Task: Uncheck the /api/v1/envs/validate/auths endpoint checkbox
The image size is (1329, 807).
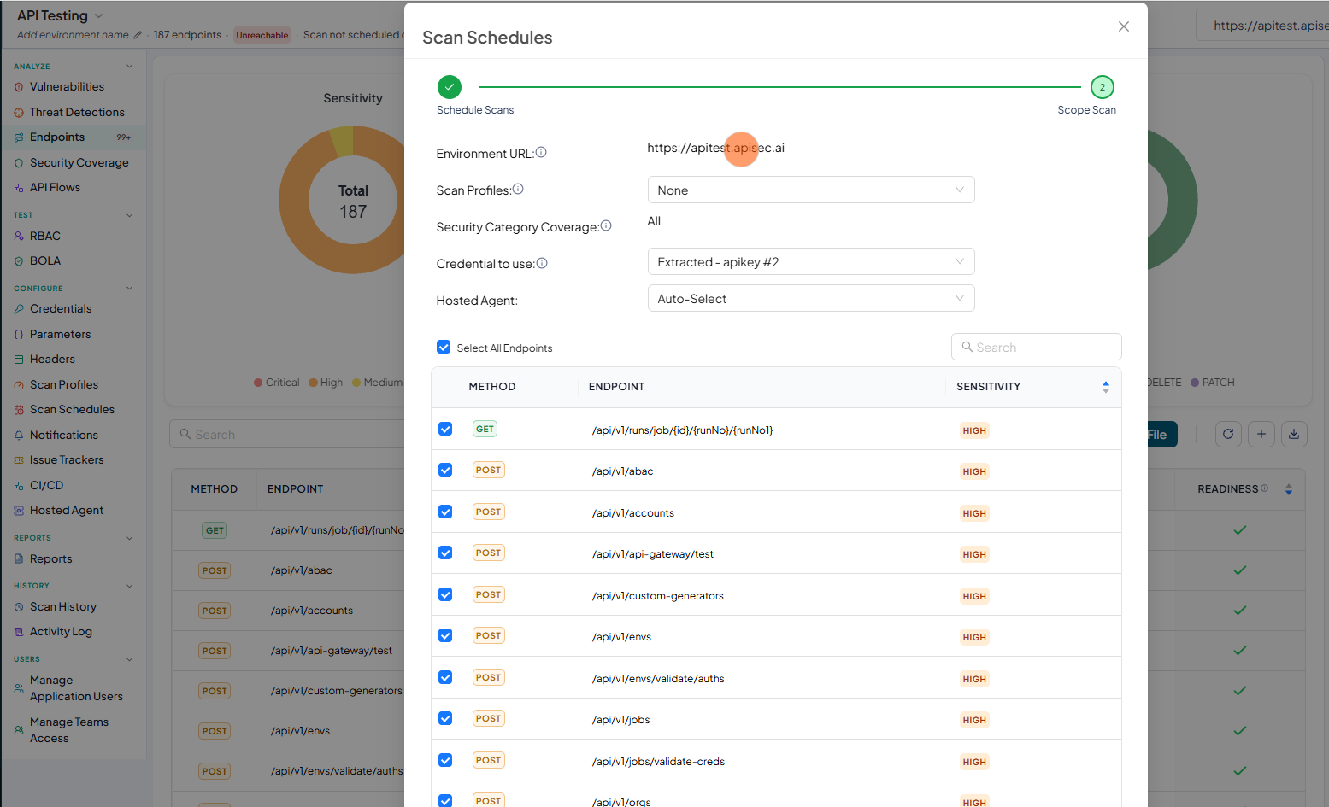Action: click(445, 677)
